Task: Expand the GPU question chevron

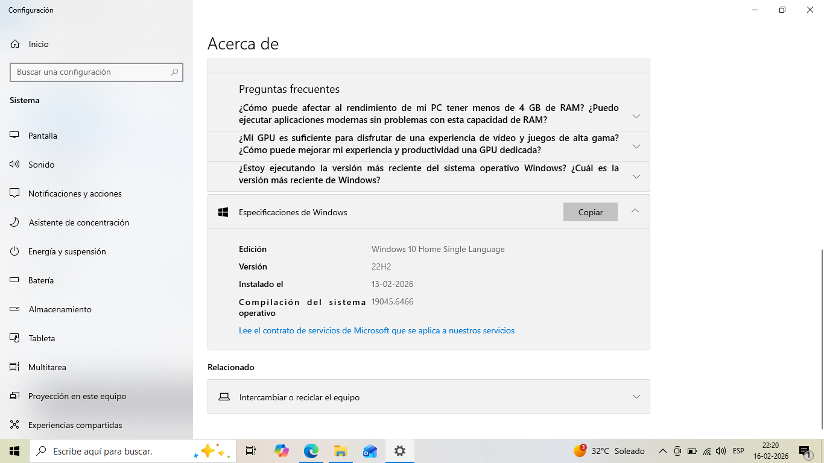Action: click(636, 146)
